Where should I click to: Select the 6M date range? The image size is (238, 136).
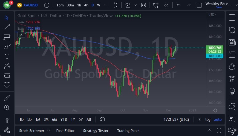(54, 119)
